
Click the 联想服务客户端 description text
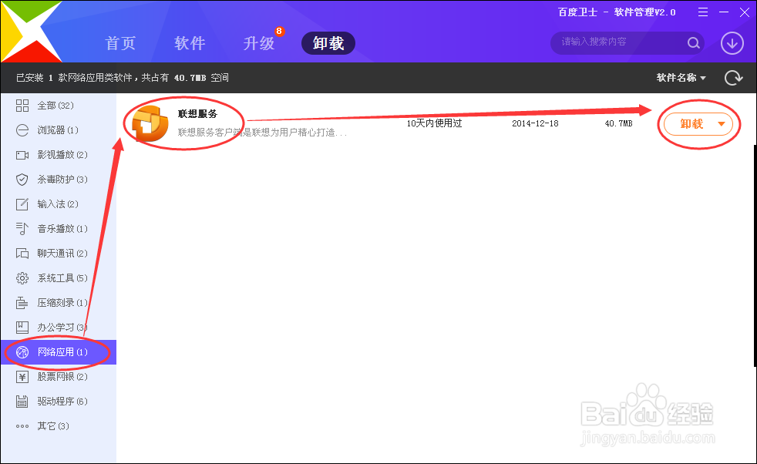coord(262,133)
